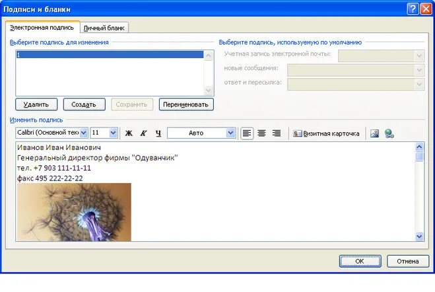Switch to the Электронная подпись tab
This screenshot has height=292, width=435.
42,28
